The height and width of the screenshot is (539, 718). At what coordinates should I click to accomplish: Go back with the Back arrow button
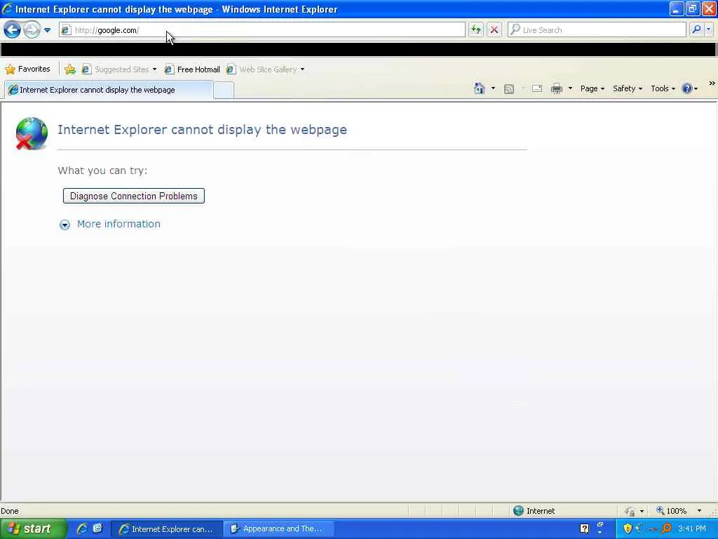click(x=13, y=30)
